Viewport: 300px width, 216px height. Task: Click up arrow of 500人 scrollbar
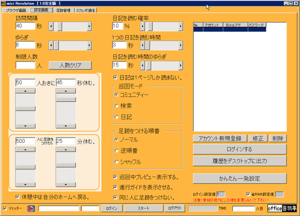(25, 149)
